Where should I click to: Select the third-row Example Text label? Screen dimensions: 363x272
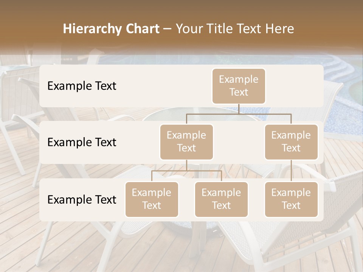(81, 200)
